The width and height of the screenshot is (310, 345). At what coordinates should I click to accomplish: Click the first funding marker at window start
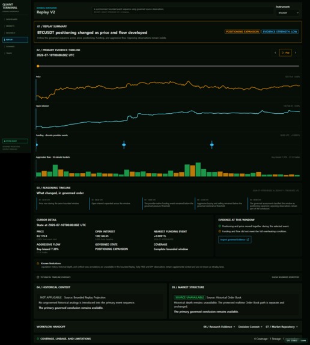(x=37, y=145)
